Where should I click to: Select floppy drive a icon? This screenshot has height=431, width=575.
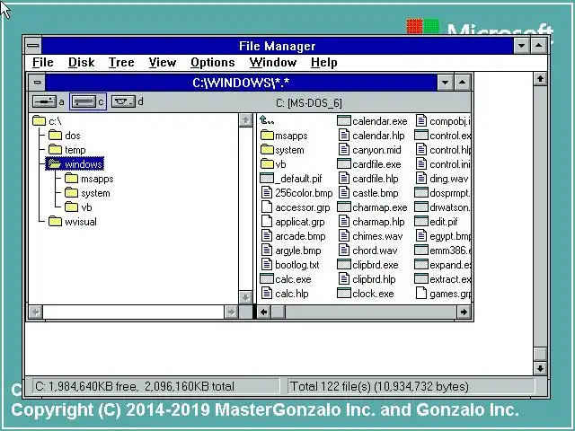44,101
